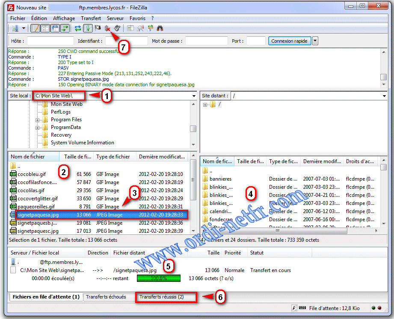Click the Hôte input field
The height and width of the screenshot is (319, 394).
50,41
